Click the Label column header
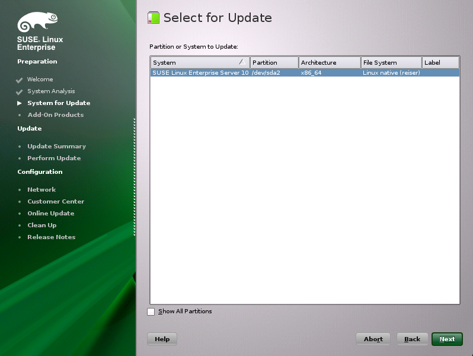The height and width of the screenshot is (356, 473). (440, 62)
